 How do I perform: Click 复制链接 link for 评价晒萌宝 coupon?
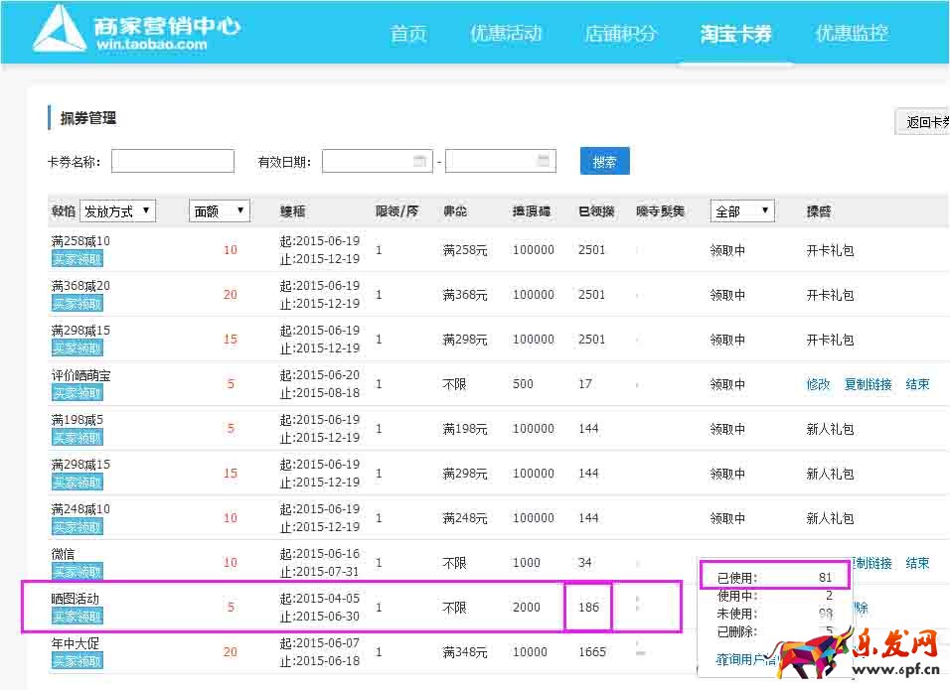click(x=868, y=384)
